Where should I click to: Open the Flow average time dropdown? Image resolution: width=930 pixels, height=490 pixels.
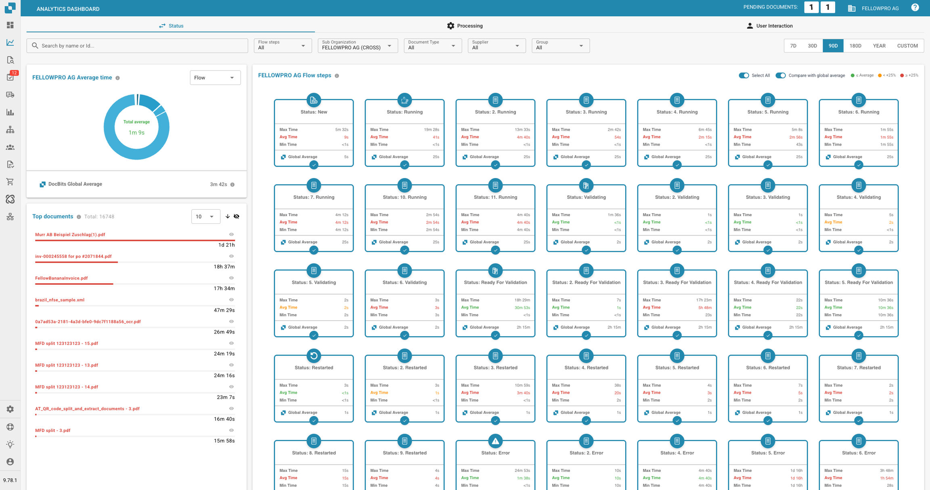pos(215,77)
